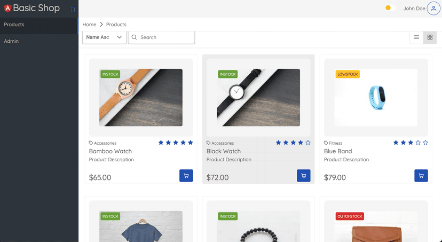442x242 pixels.
Task: Click the Fitness category label
Action: (x=335, y=143)
